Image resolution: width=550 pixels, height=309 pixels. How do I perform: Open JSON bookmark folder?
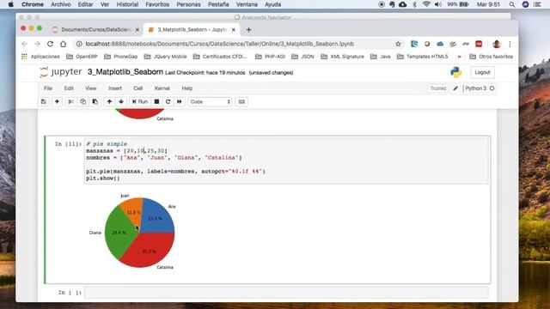[302, 57]
